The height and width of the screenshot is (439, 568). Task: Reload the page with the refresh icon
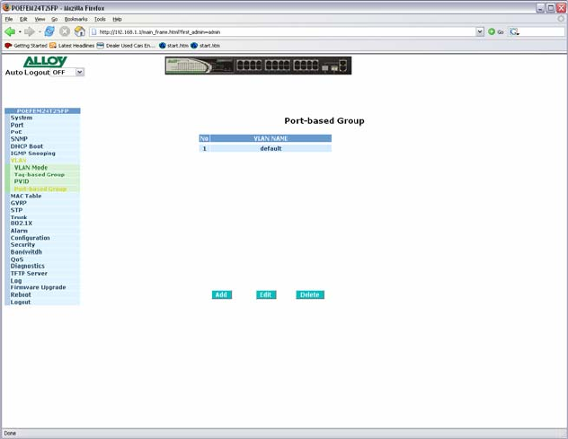click(x=49, y=31)
